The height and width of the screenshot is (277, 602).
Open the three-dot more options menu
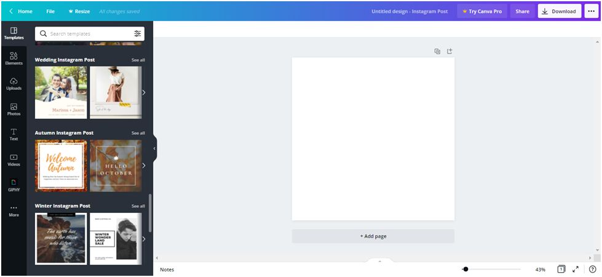coord(591,11)
